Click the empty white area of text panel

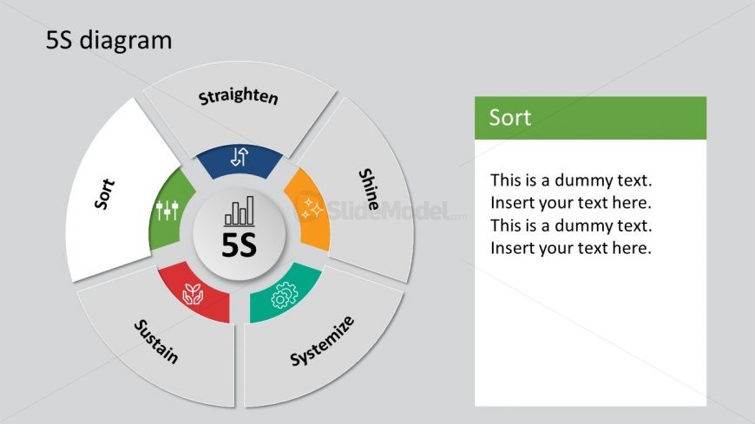pyautogui.click(x=590, y=332)
